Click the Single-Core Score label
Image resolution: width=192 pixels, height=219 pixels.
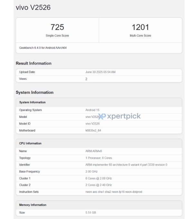pyautogui.click(x=57, y=36)
